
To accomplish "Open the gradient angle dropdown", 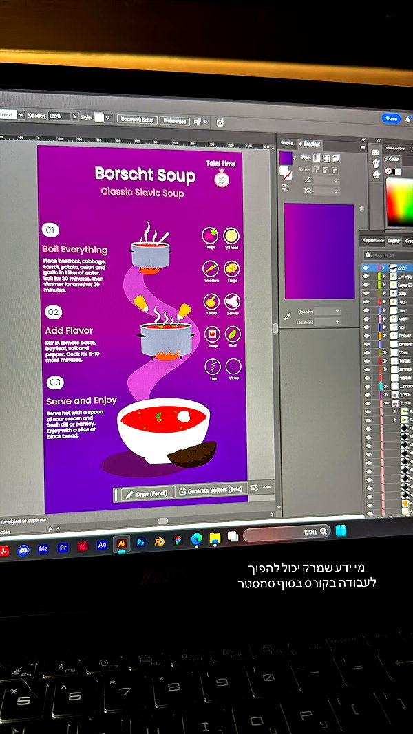I will (x=326, y=180).
